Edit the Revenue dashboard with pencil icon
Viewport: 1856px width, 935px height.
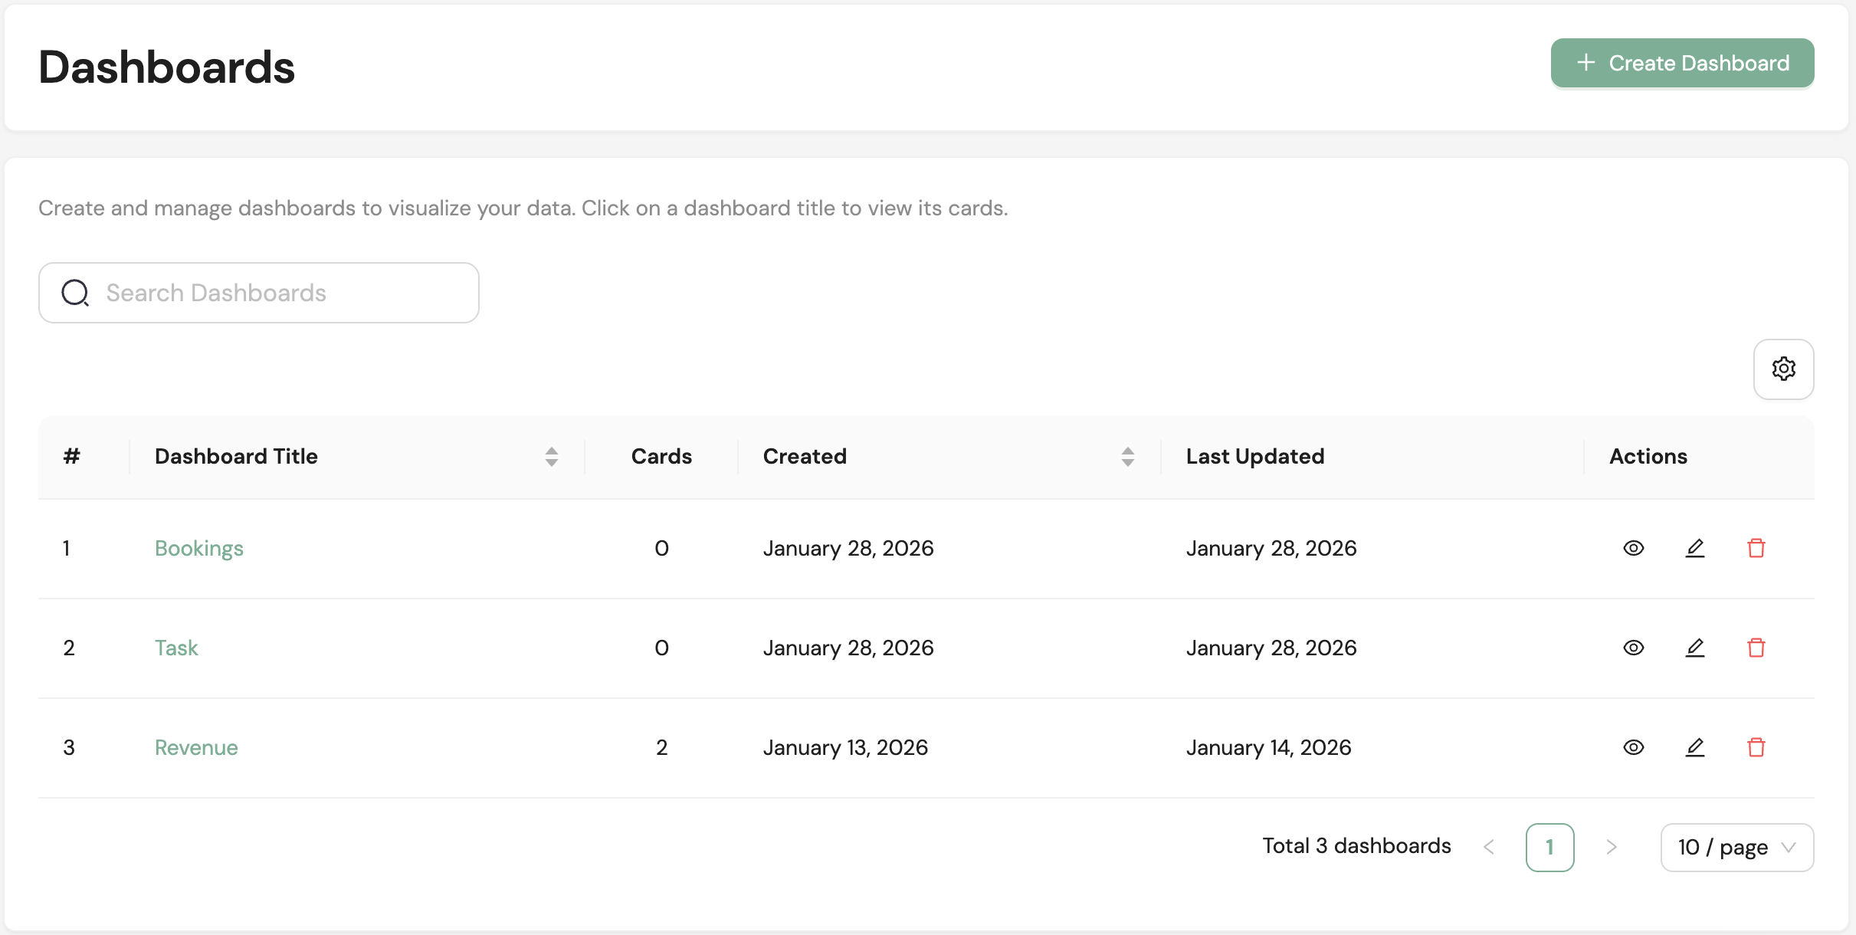pos(1694,747)
